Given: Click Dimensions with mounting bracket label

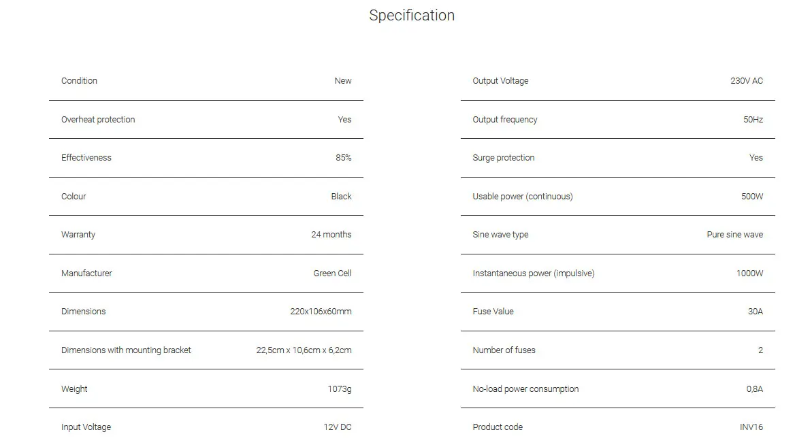Looking at the screenshot, I should pyautogui.click(x=126, y=350).
